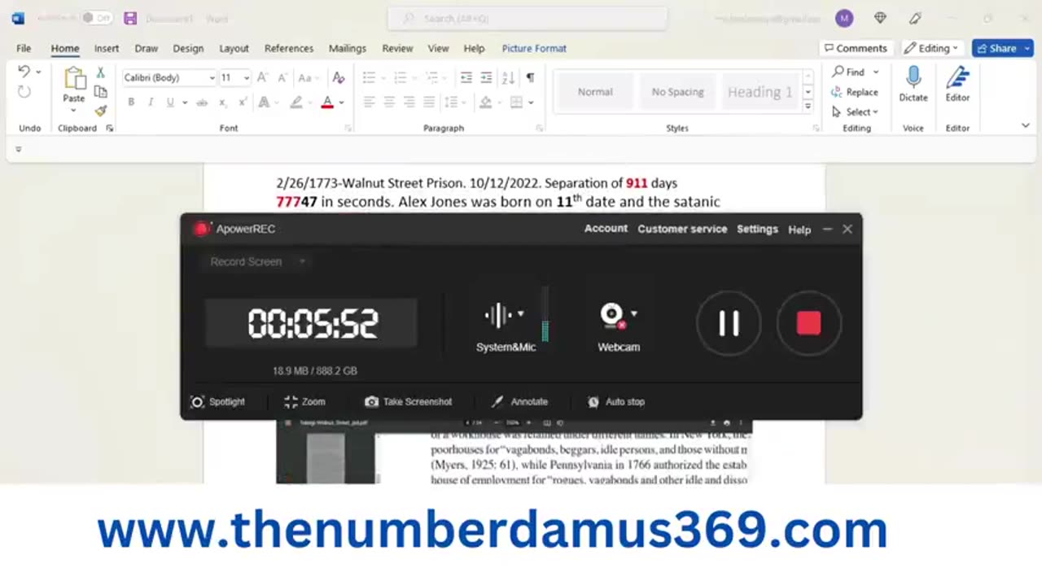Open the File menu
Screen dimensions: 1042x586
pyautogui.click(x=24, y=48)
